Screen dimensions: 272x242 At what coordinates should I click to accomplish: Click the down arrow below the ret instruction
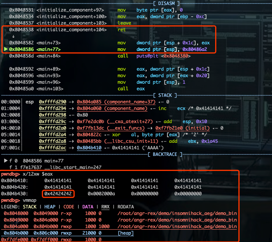click(14, 36)
